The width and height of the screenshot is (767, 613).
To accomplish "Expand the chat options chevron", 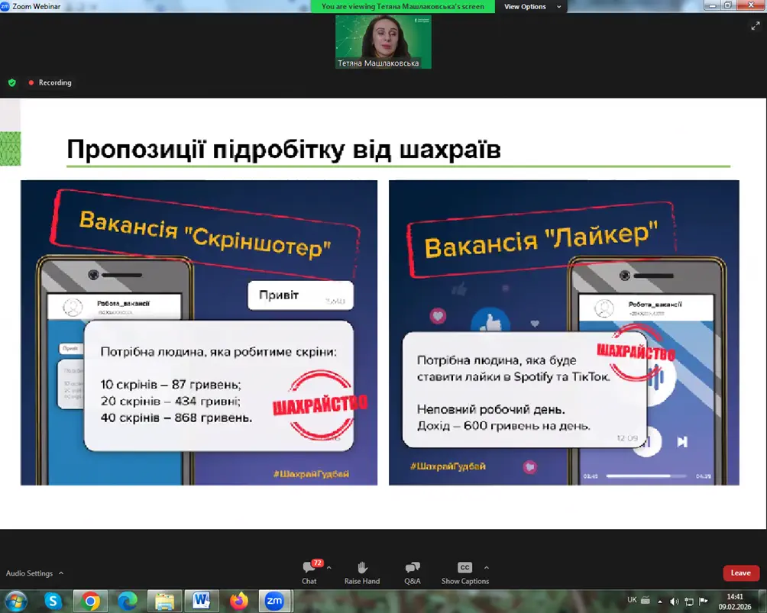I will [329, 567].
